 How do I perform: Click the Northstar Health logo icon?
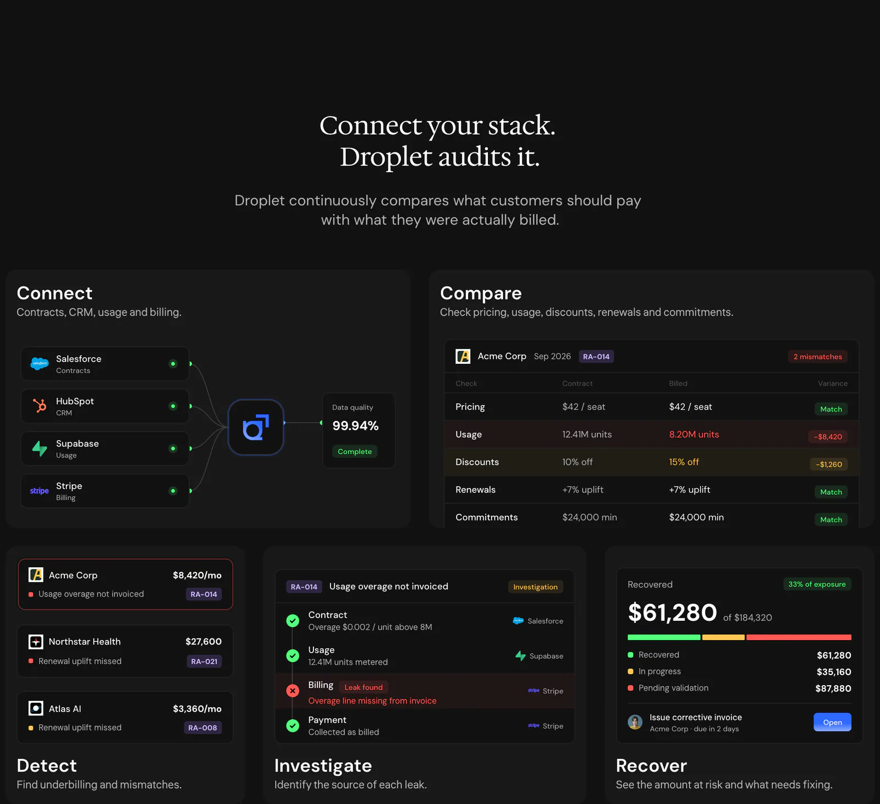click(x=36, y=641)
